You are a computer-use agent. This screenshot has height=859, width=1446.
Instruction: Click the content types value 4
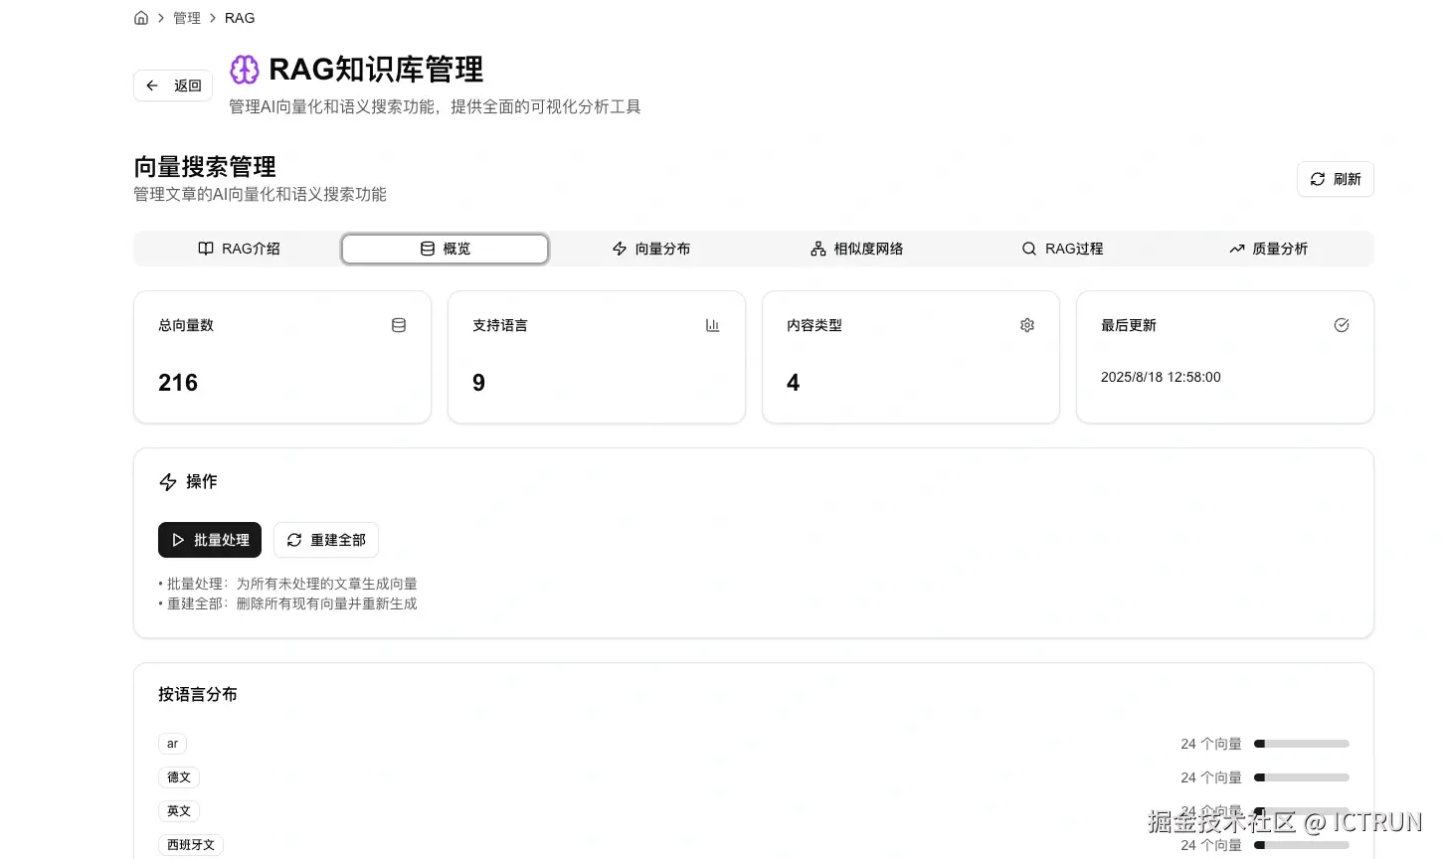(x=793, y=383)
